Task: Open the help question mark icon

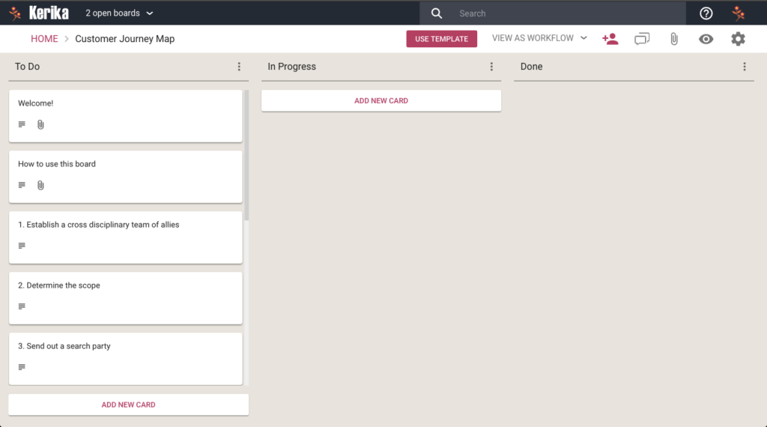Action: [706, 13]
